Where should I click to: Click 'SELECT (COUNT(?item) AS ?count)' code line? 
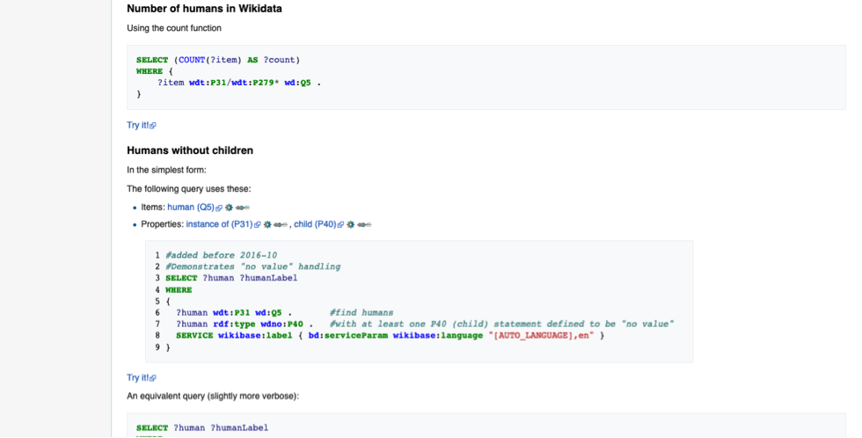click(218, 60)
